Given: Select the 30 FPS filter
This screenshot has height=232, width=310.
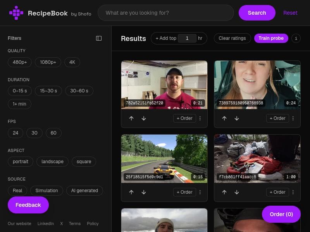Looking at the screenshot, I should (34, 133).
